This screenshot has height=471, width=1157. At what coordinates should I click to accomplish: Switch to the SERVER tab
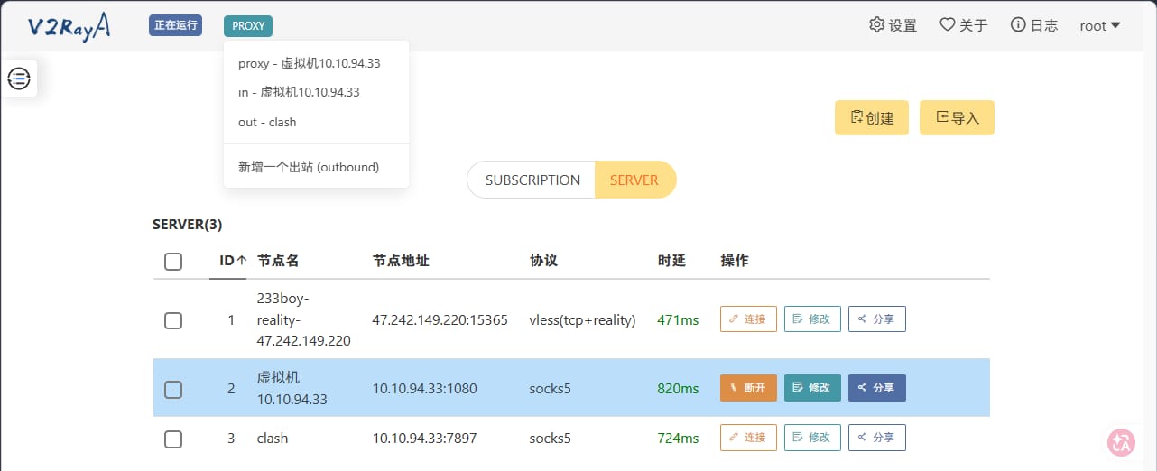click(x=634, y=180)
